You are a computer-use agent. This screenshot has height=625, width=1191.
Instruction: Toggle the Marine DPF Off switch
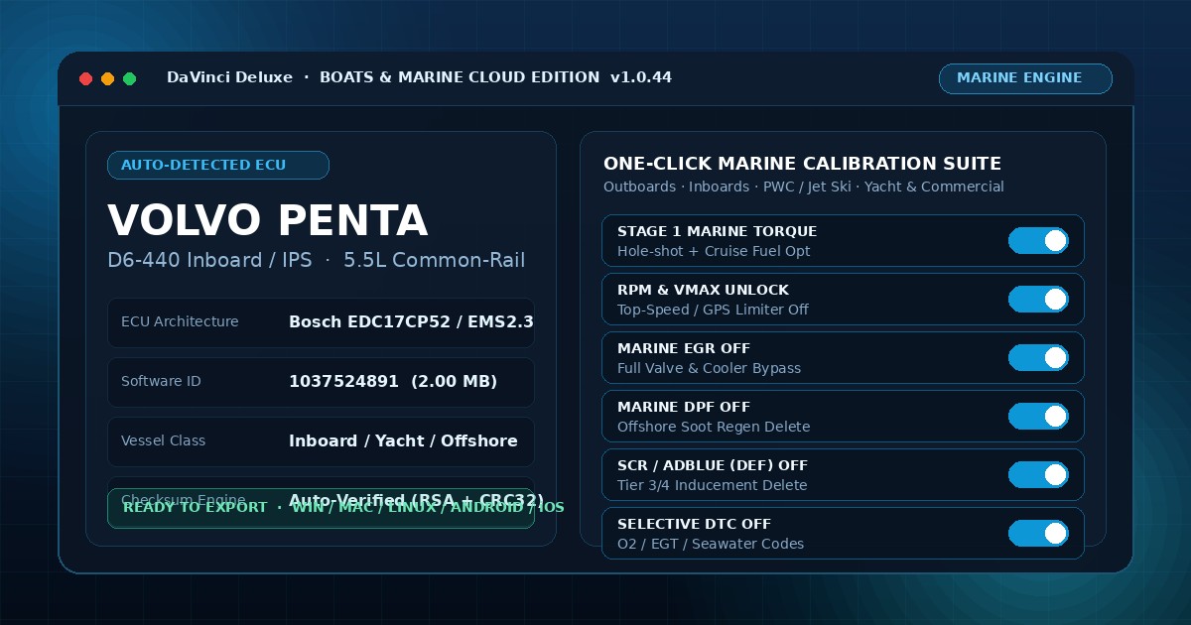[x=1038, y=417]
